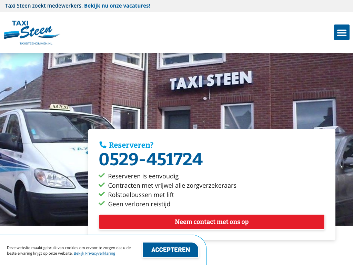
Task: Call the number 0529-451724
Action: tap(151, 159)
